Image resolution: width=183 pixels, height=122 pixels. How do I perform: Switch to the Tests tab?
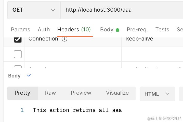[162, 30]
